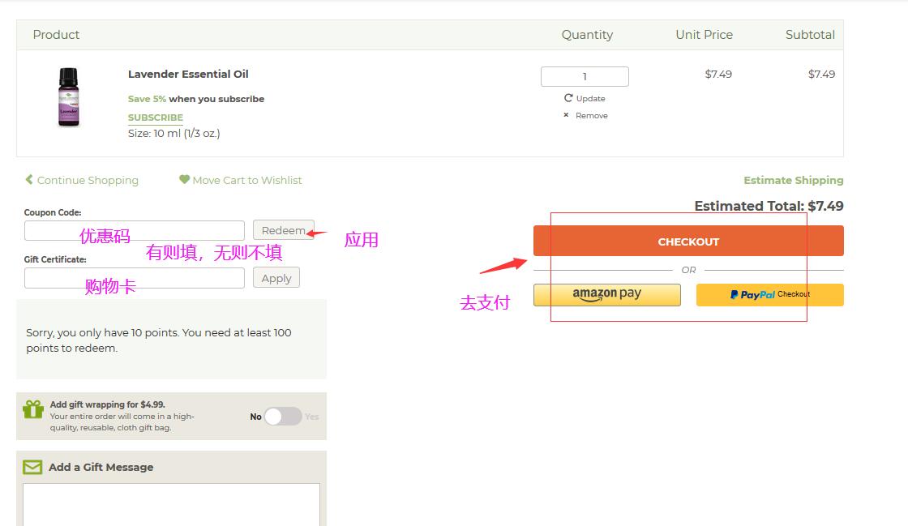The height and width of the screenshot is (526, 908).
Task: Click the heart icon for wishlist
Action: point(184,179)
